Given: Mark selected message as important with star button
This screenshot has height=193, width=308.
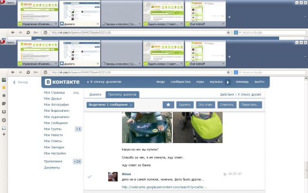Looking at the screenshot, I should pos(168,105).
